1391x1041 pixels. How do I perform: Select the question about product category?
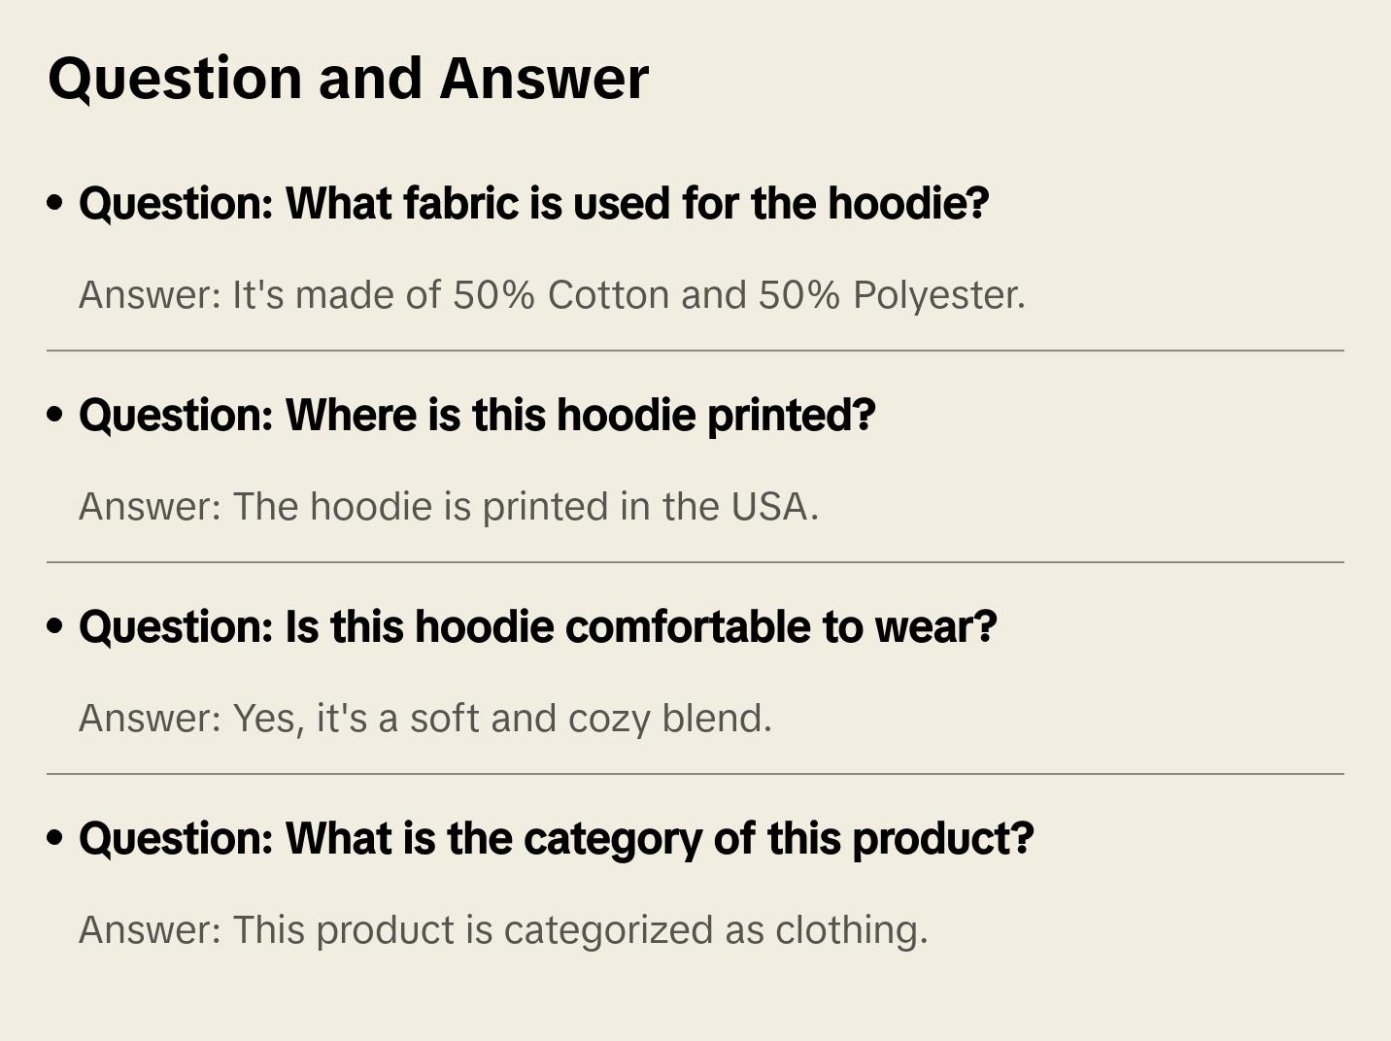pyautogui.click(x=556, y=839)
